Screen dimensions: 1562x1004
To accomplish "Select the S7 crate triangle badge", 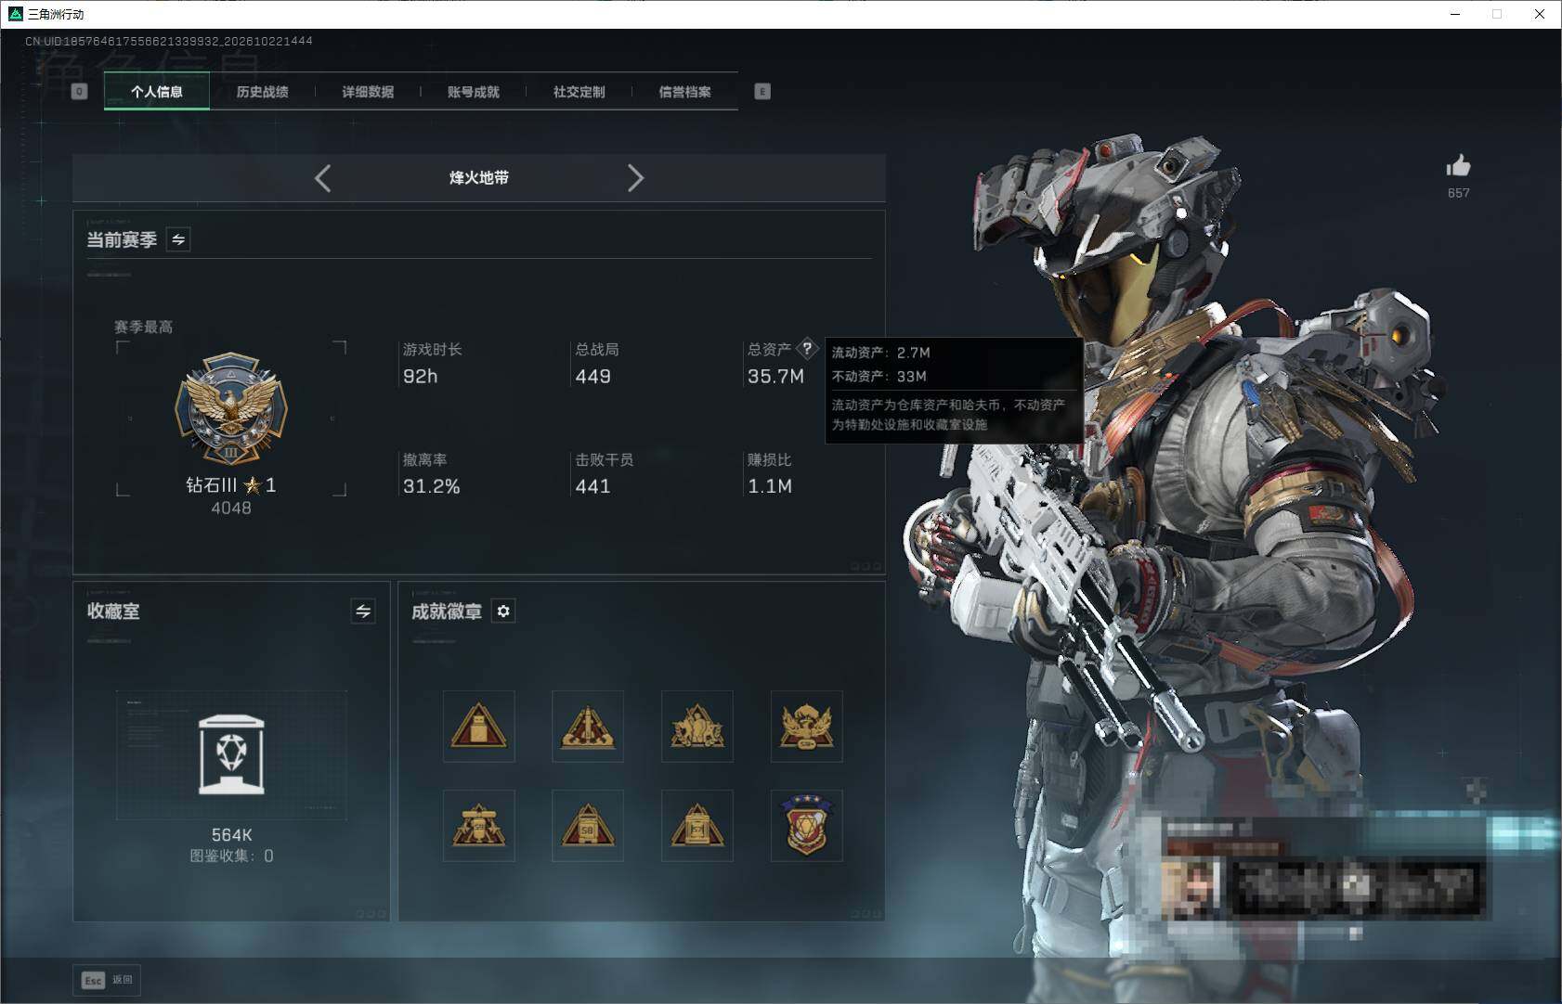I will coord(697,826).
